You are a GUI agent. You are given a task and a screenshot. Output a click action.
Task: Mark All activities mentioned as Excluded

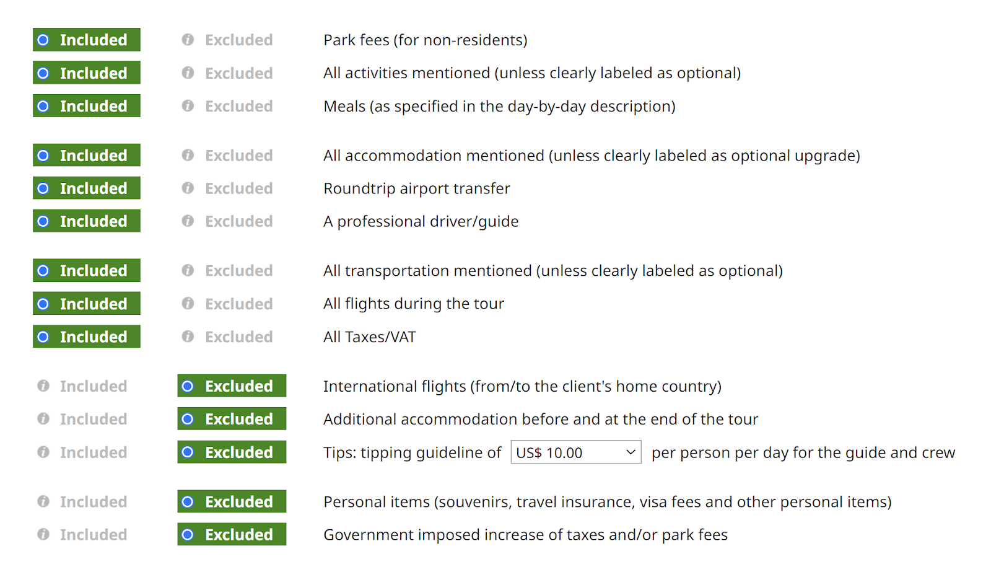pyautogui.click(x=238, y=73)
